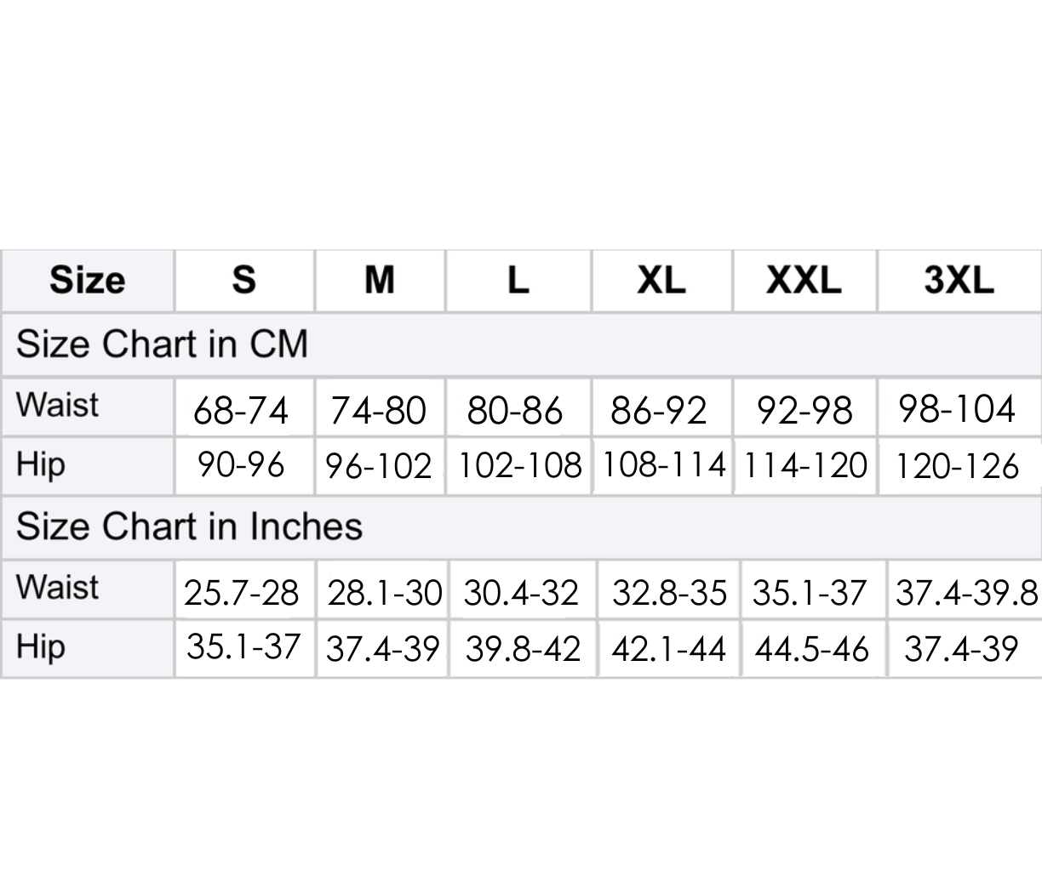
Task: Select the 44.5-46 hip inches cell
Action: (x=812, y=650)
